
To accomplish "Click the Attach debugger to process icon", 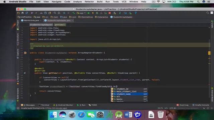I will click(x=105, y=13).
